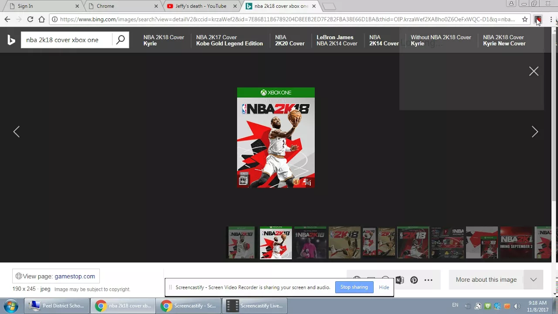Click the Bing logo
558x314 pixels.
point(11,40)
